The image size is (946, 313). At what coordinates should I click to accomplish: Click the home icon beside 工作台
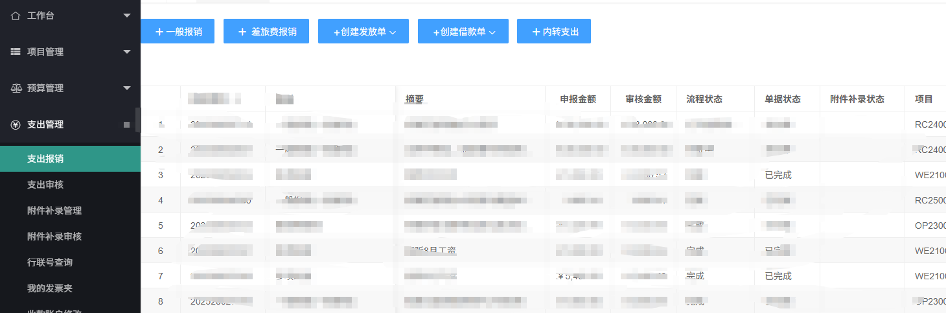pyautogui.click(x=16, y=16)
